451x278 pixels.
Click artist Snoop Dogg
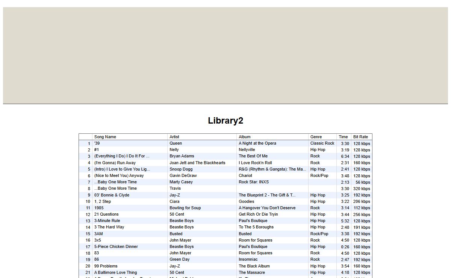(x=181, y=169)
